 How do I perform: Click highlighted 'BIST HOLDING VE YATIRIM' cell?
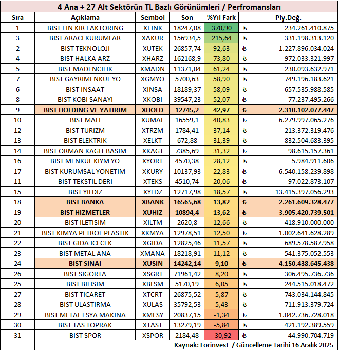85,110
